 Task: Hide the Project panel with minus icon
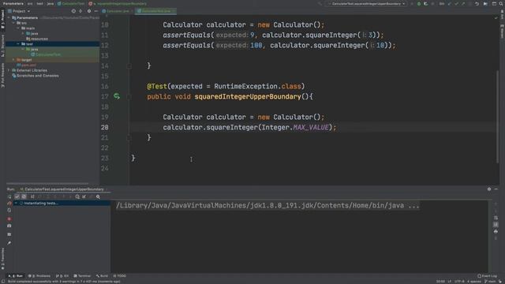click(96, 11)
